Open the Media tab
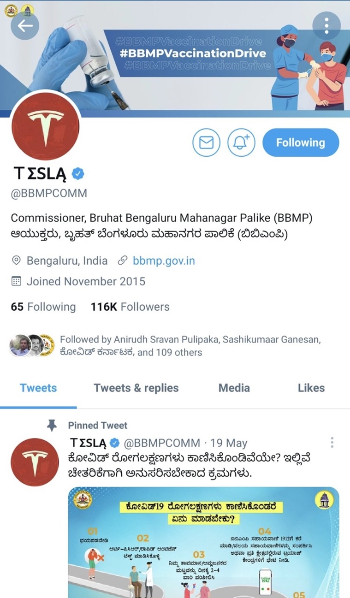 coord(234,388)
